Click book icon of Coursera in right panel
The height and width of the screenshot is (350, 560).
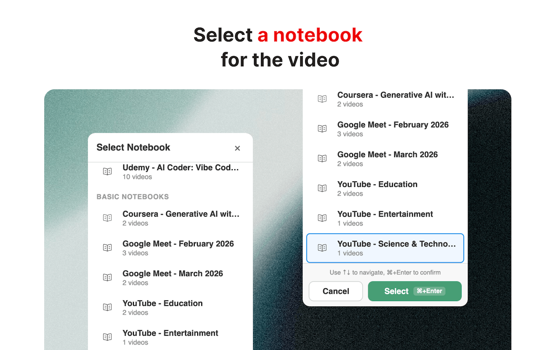(x=322, y=99)
